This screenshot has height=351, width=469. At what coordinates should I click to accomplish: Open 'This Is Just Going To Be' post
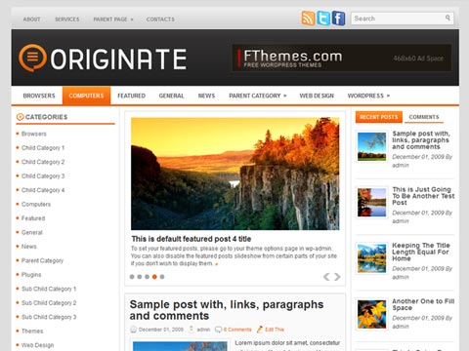point(423,196)
